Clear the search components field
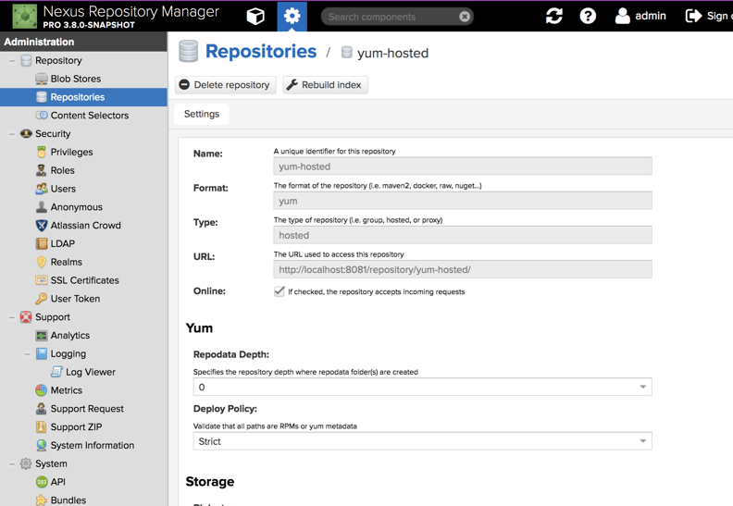733x506 pixels. (465, 17)
